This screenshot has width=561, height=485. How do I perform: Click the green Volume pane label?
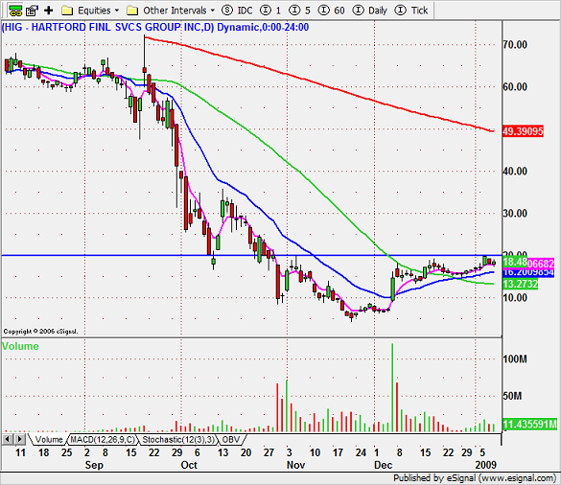click(x=20, y=346)
